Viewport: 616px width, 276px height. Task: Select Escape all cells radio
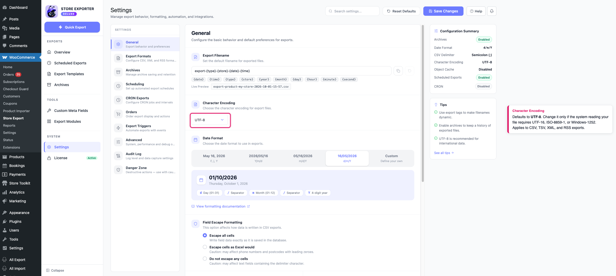tap(205, 235)
